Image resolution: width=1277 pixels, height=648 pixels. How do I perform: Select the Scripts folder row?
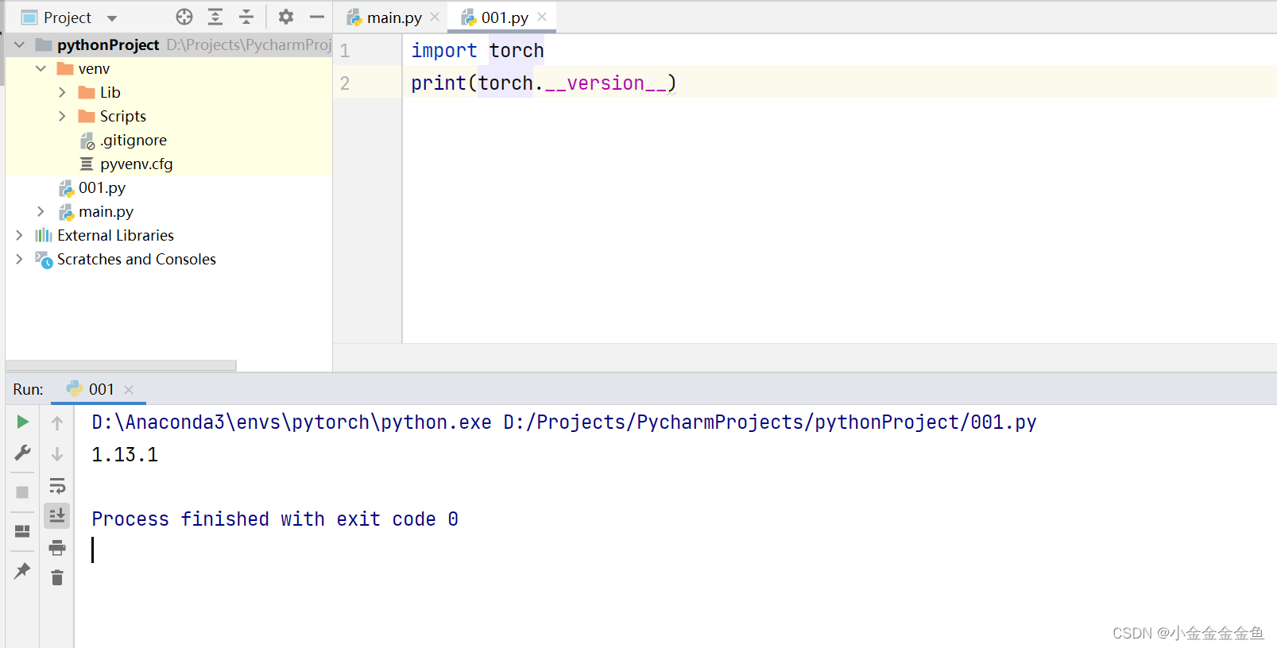[168, 117]
